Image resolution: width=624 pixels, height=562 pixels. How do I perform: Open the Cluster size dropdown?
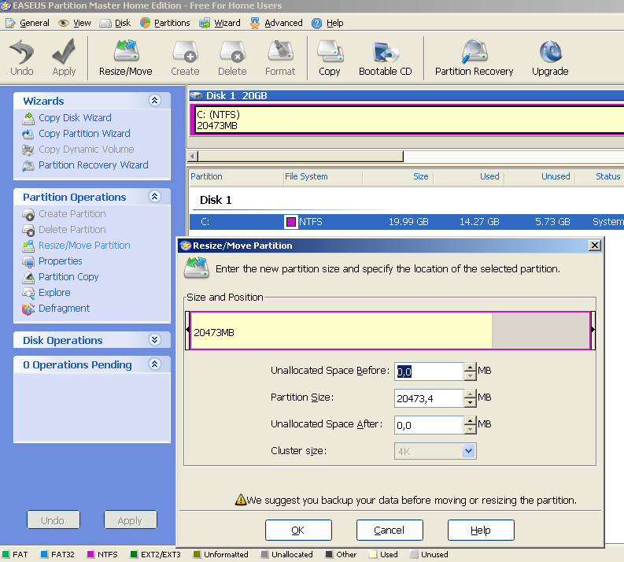tap(469, 451)
